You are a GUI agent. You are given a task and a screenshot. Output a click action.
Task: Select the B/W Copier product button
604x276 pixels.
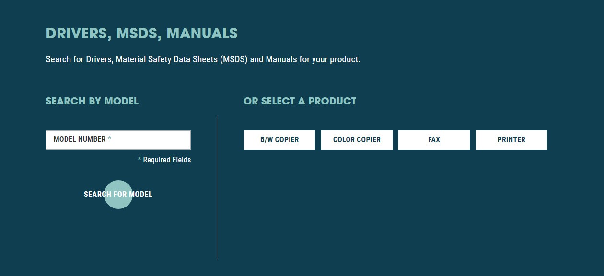point(279,140)
